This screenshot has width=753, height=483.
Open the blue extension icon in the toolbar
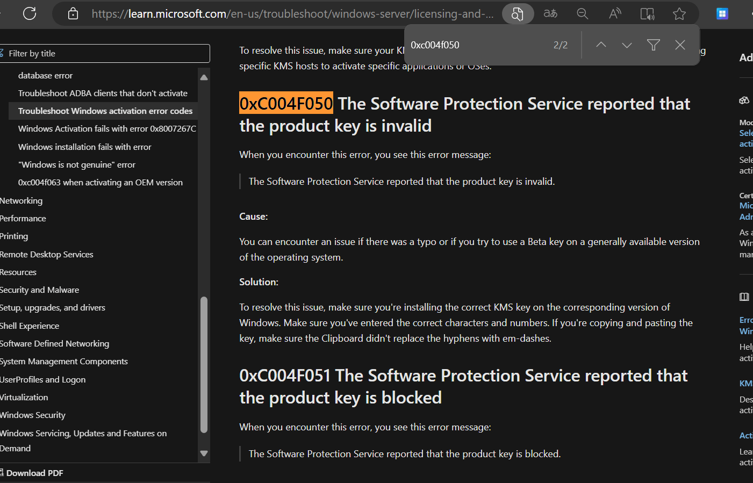722,14
